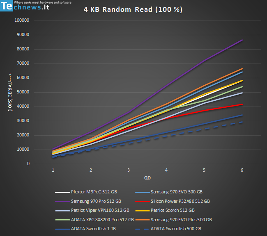Select Samsung 970 Pro 512 GB legend label
This screenshot has width=267, height=236.
[x=96, y=201]
